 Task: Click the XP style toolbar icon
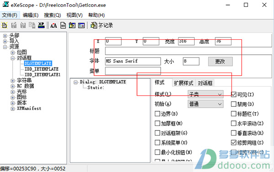pos(42,25)
